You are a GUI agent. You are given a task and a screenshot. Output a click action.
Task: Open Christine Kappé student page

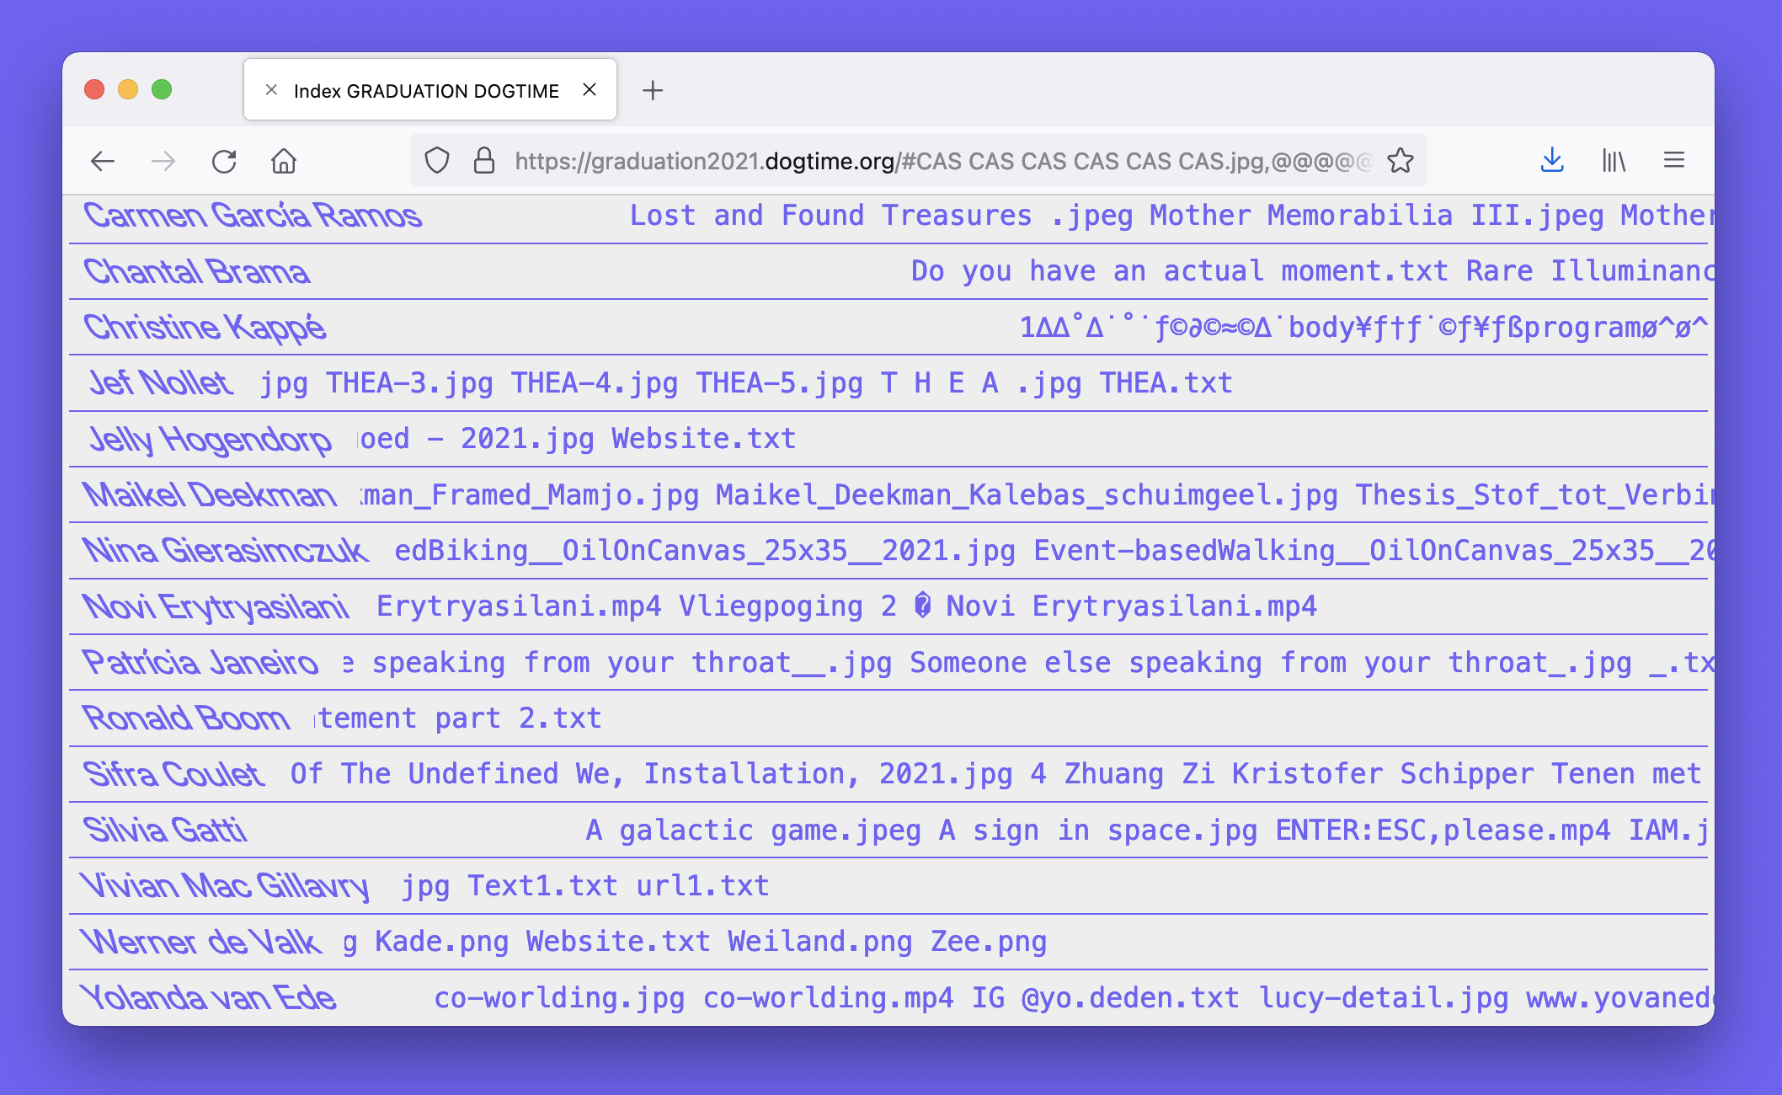205,328
